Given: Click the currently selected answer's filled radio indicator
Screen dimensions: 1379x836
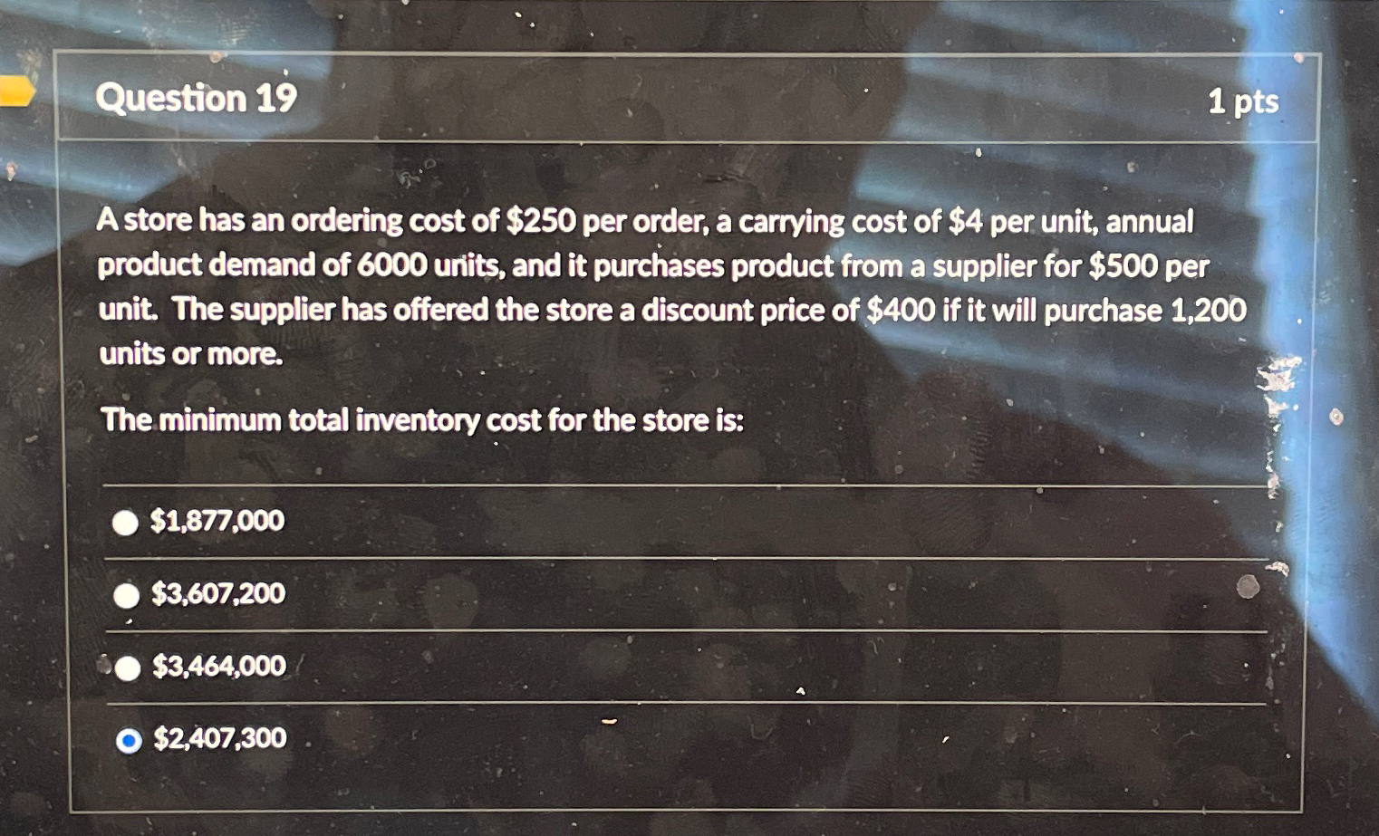Looking at the screenshot, I should click(x=128, y=740).
